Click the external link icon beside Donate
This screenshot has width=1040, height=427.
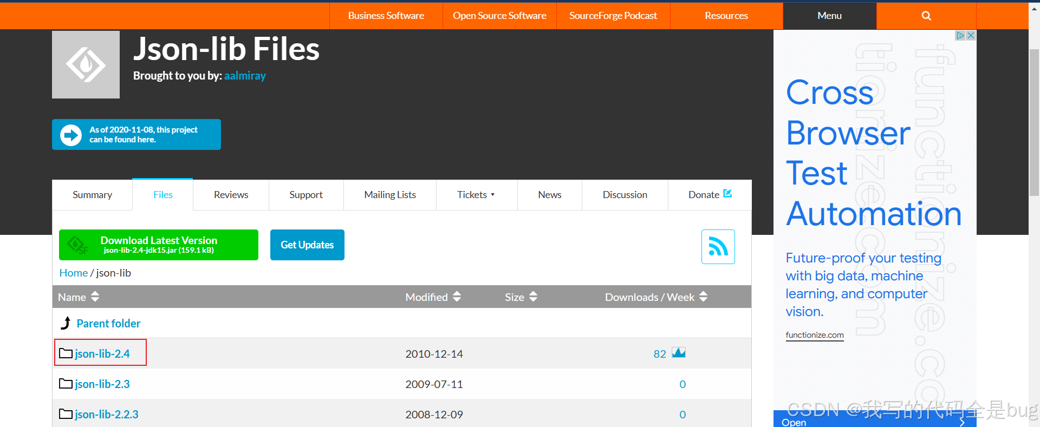point(727,193)
